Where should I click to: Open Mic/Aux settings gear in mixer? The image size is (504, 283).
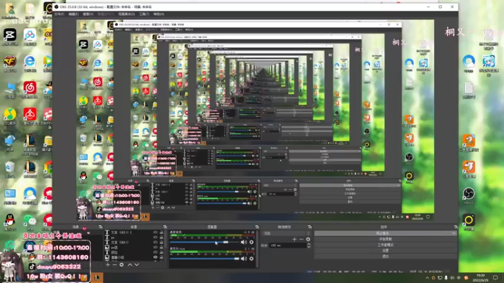click(251, 258)
